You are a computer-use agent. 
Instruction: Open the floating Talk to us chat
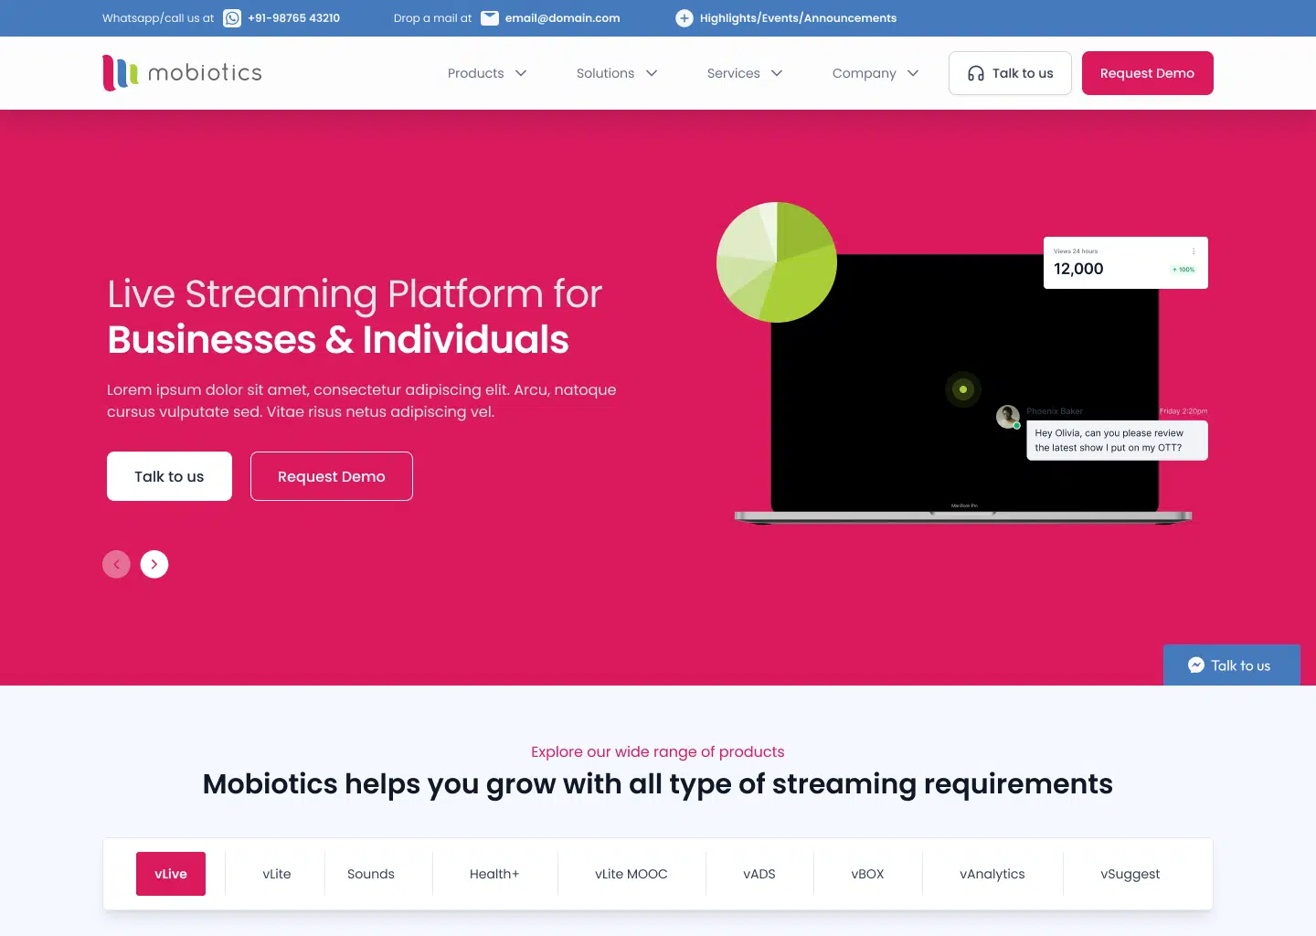pyautogui.click(x=1231, y=665)
